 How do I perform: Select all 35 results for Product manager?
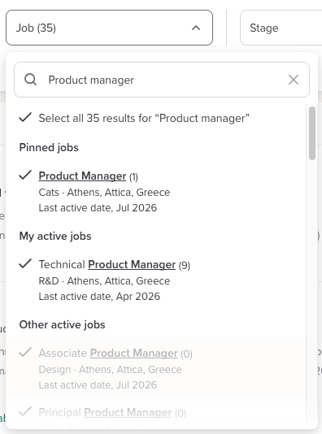pyautogui.click(x=144, y=118)
